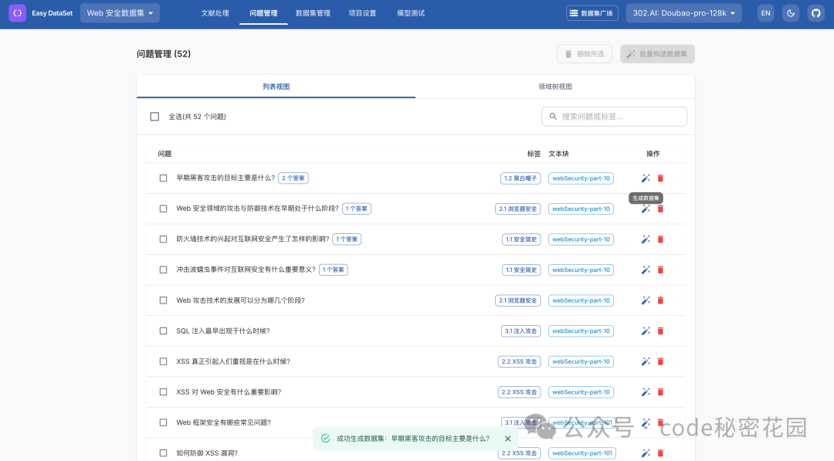Toggle dark mode moon icon
The width and height of the screenshot is (834, 461).
click(x=791, y=13)
